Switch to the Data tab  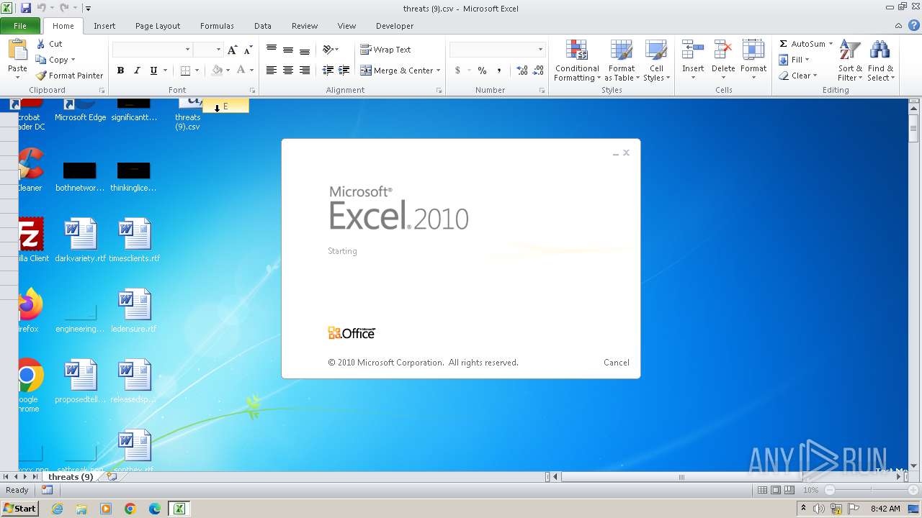click(263, 26)
